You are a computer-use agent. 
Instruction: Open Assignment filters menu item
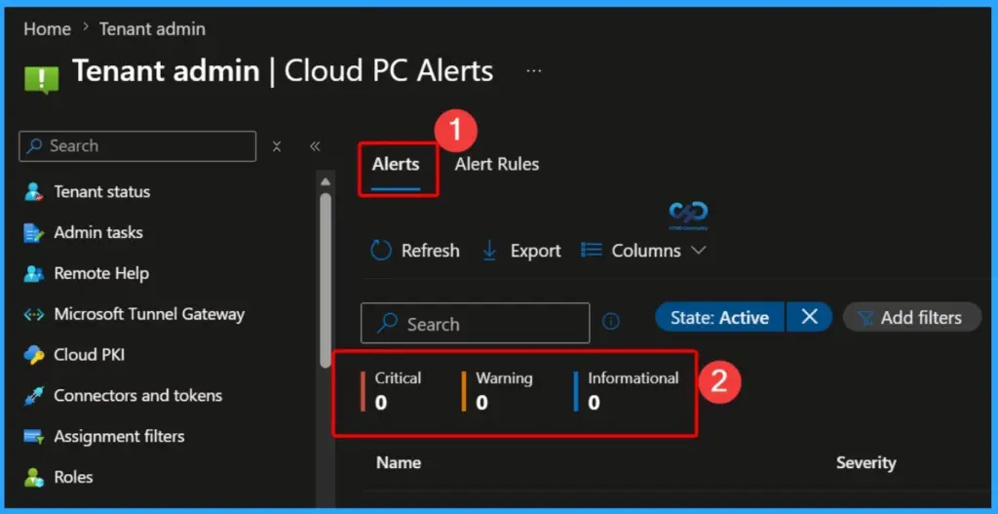119,437
